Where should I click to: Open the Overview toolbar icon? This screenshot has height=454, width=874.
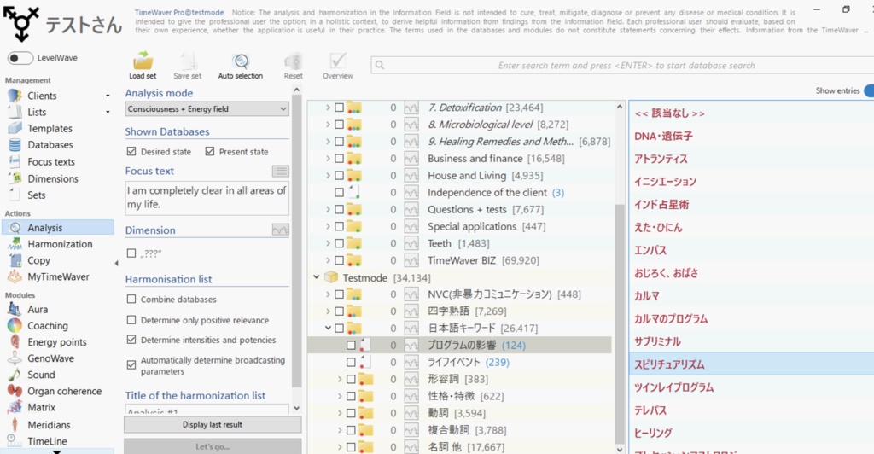coord(338,65)
